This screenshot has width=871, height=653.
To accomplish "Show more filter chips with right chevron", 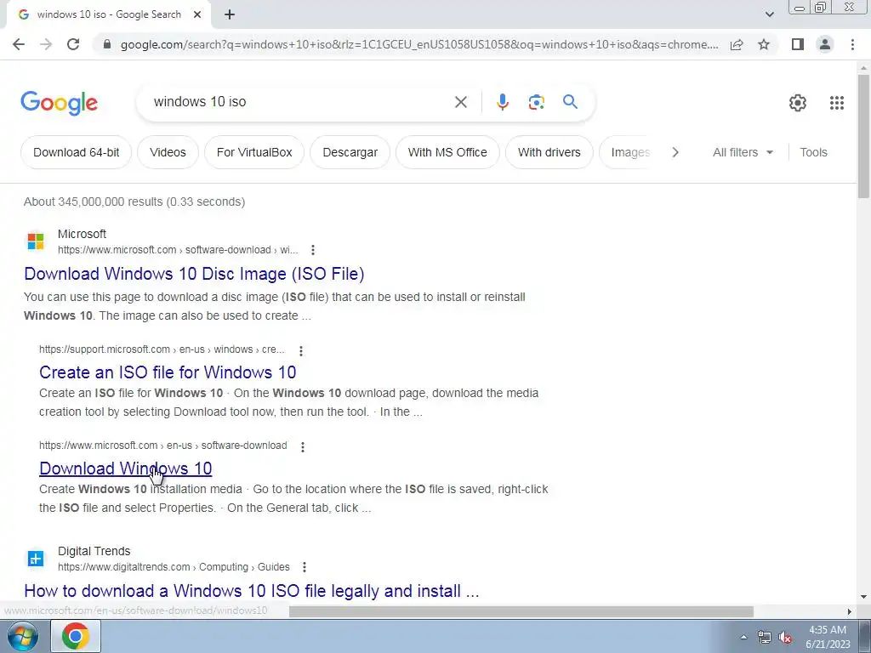I will click(x=675, y=152).
